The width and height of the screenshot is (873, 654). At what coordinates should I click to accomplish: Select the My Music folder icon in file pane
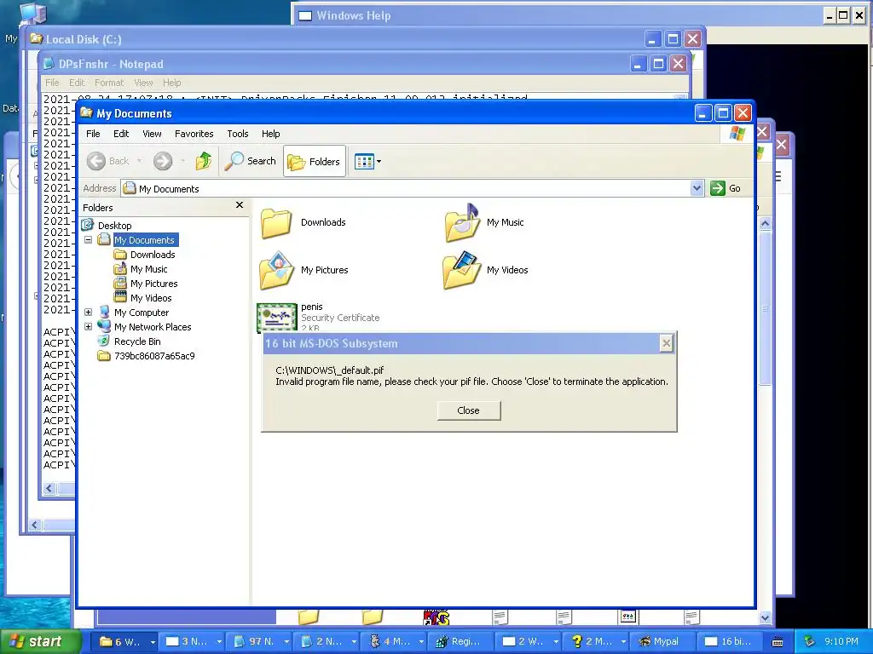(461, 222)
